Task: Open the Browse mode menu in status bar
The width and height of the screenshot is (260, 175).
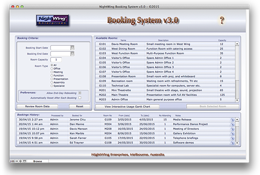Action: coord(38,161)
